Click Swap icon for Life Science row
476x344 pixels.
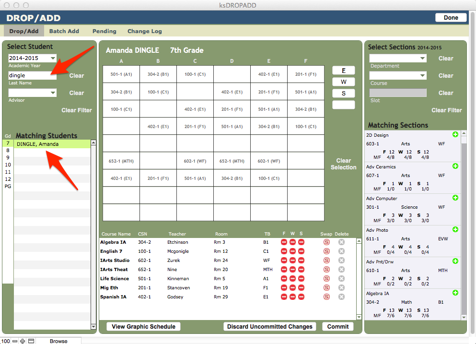[x=326, y=279]
